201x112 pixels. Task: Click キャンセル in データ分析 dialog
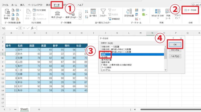[175, 50]
